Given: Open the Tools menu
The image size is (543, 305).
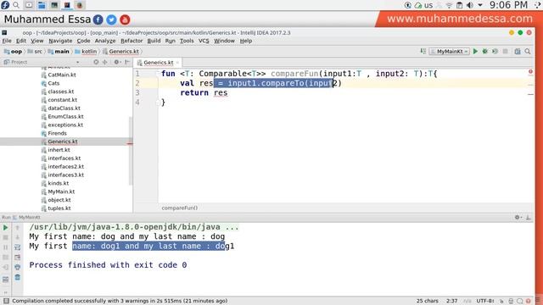Looking at the screenshot, I should click(x=187, y=41).
